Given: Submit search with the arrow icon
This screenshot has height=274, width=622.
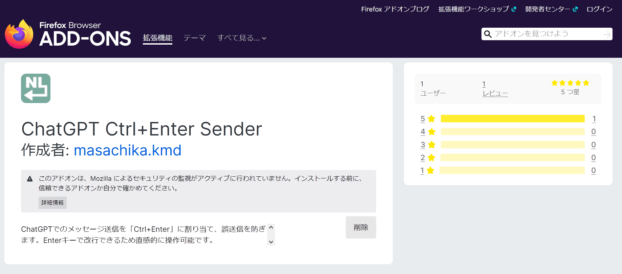Looking at the screenshot, I should pos(607,34).
